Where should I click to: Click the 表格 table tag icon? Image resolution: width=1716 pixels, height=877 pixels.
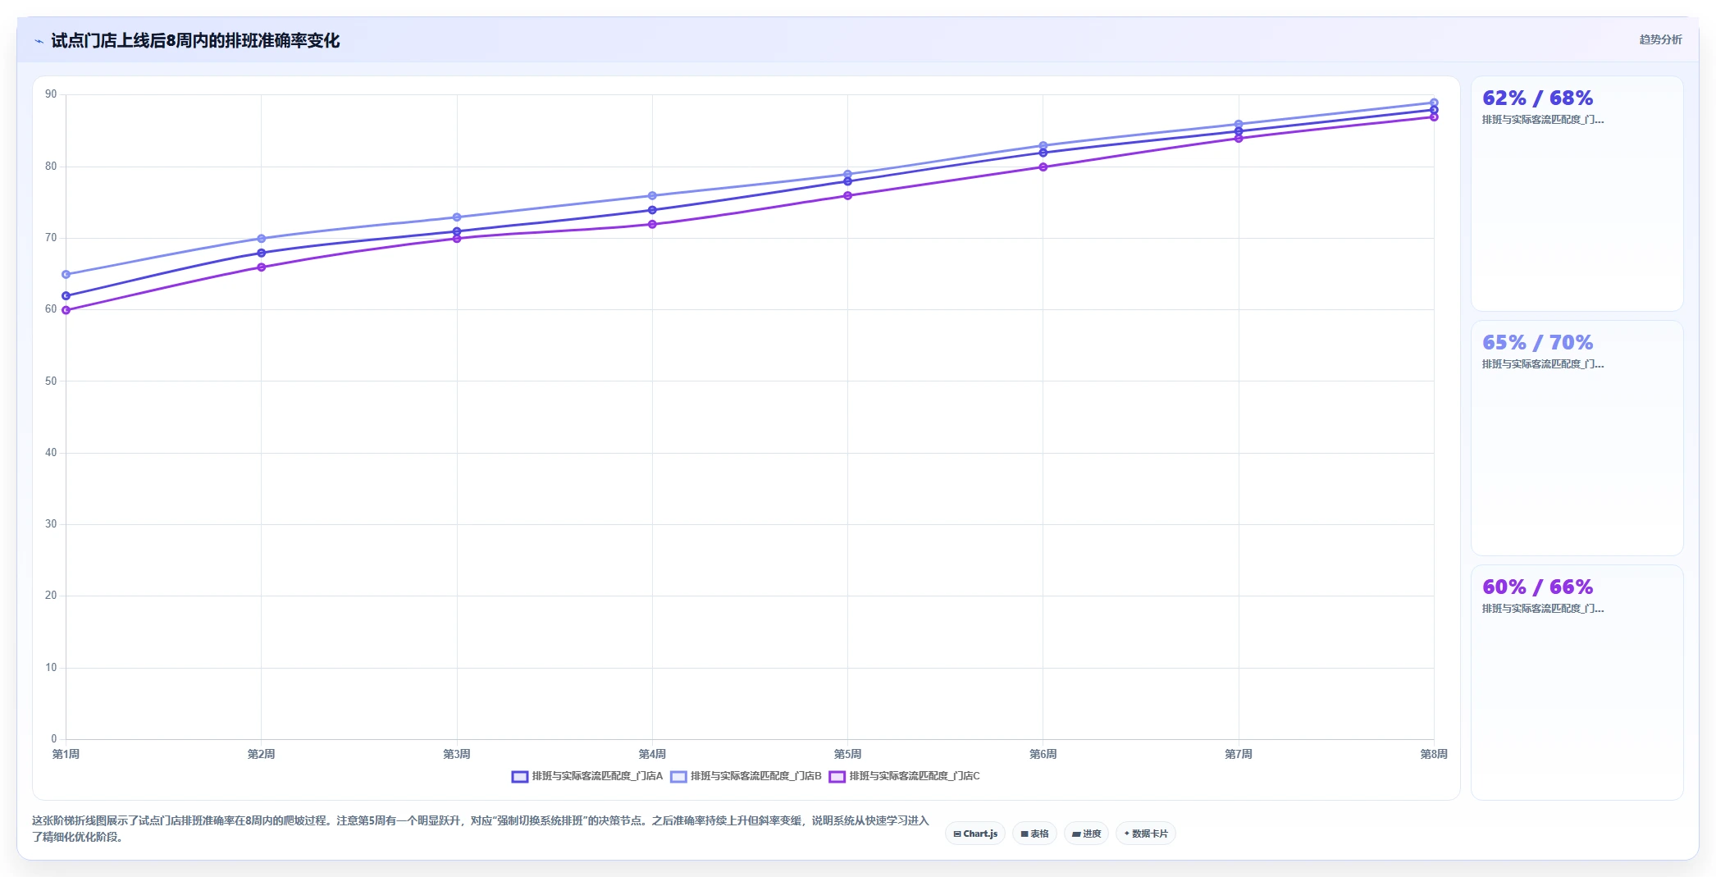tap(1025, 834)
